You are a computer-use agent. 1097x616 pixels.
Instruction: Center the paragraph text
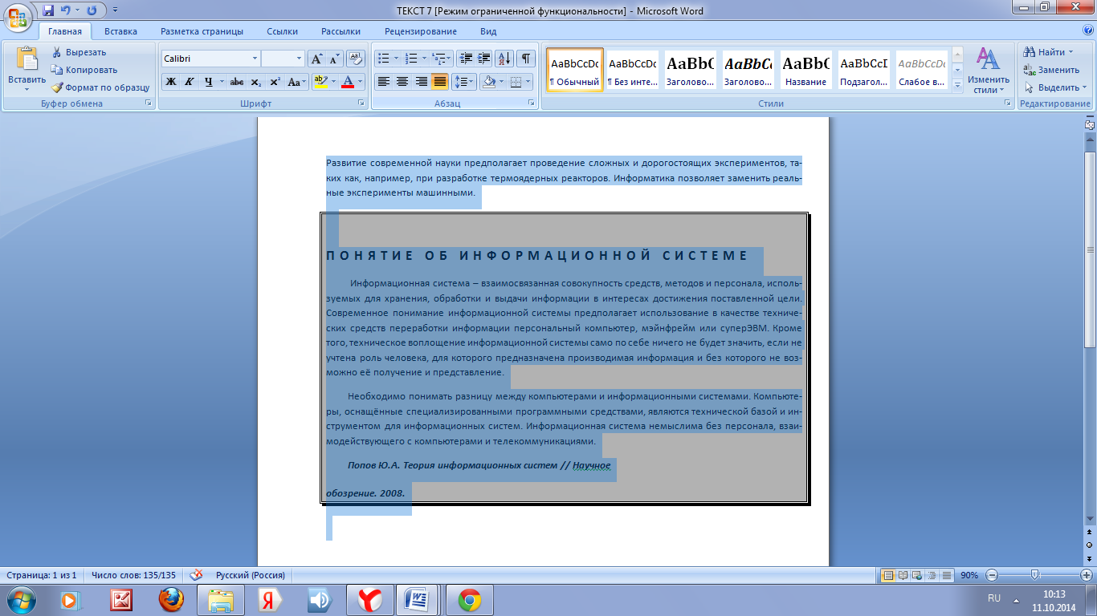402,82
